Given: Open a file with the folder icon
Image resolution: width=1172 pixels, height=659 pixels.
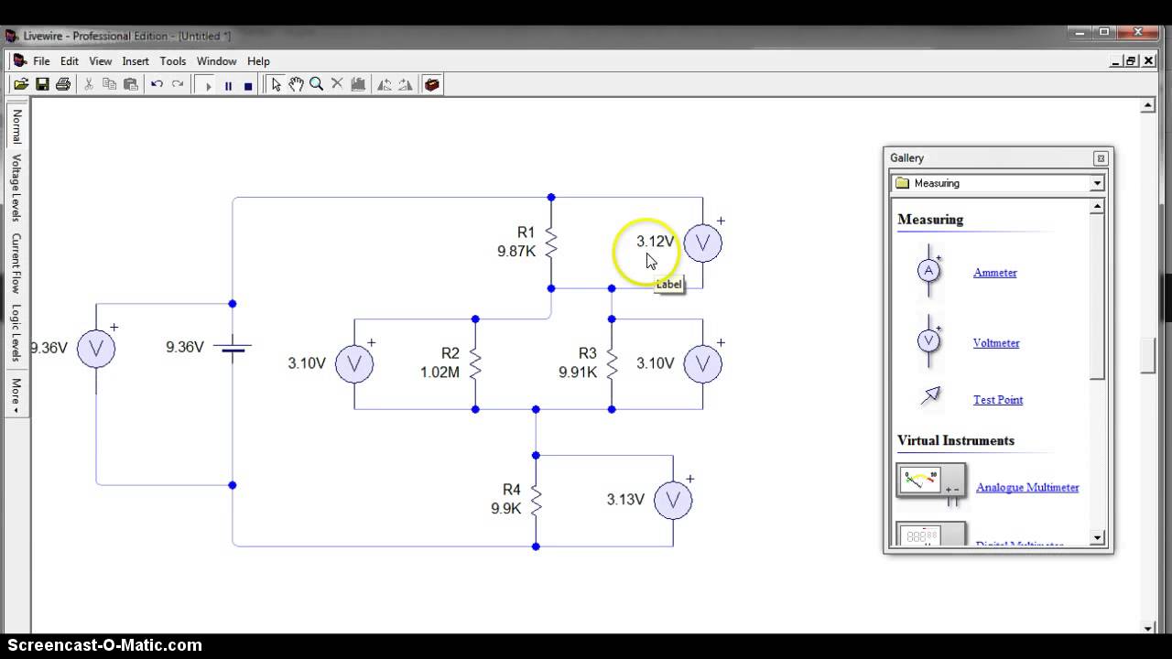Looking at the screenshot, I should (21, 84).
